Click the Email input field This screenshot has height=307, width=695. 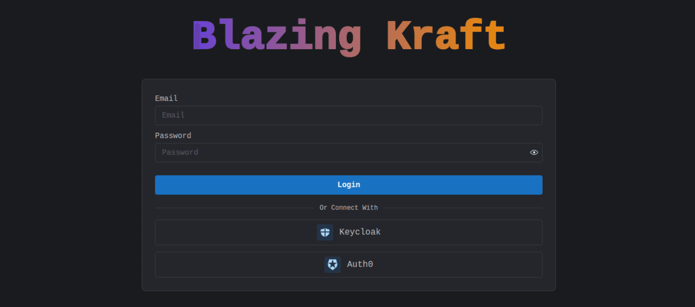[348, 116]
